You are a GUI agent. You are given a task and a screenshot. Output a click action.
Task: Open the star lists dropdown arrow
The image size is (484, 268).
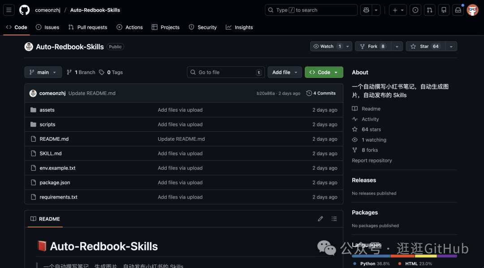point(451,47)
